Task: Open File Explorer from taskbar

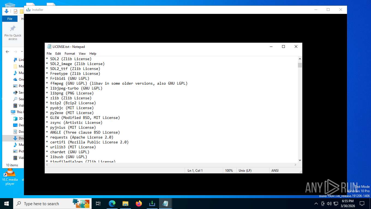Action: tap(125, 204)
